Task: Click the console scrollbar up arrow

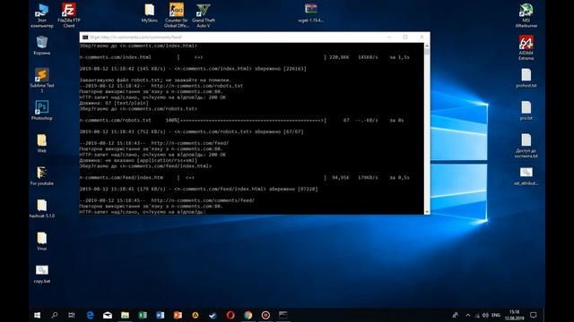Action: tap(427, 46)
